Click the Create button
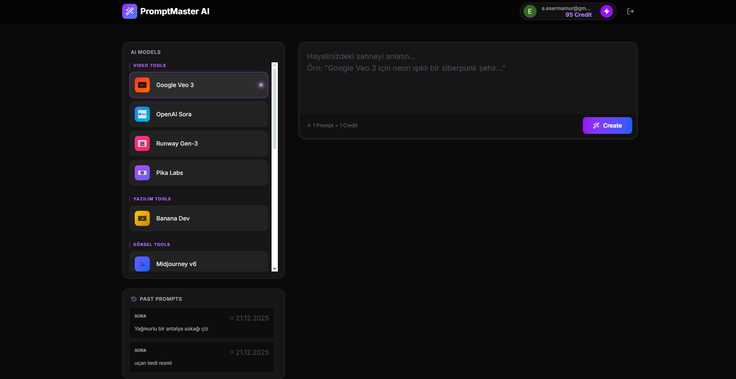The height and width of the screenshot is (379, 736). (x=608, y=125)
